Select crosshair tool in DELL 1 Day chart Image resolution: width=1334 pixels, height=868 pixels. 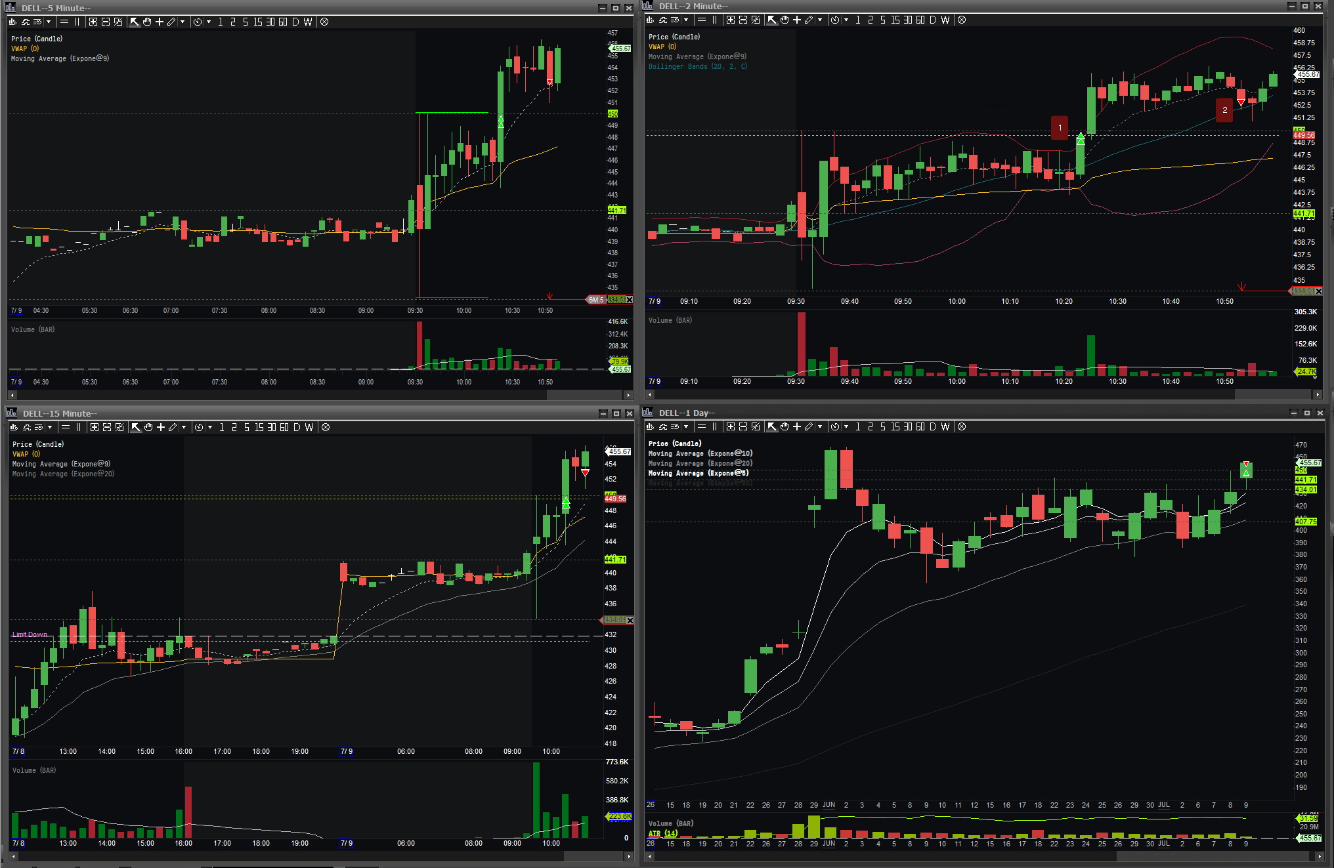[797, 426]
